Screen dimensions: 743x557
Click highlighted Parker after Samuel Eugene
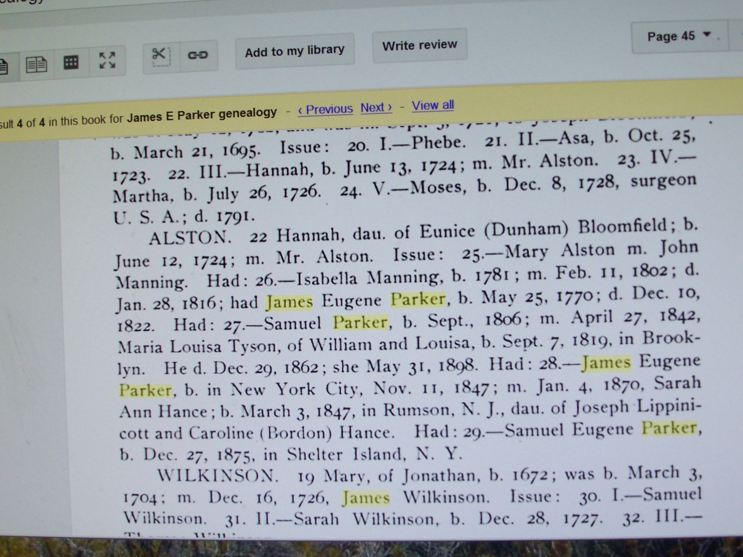point(669,428)
